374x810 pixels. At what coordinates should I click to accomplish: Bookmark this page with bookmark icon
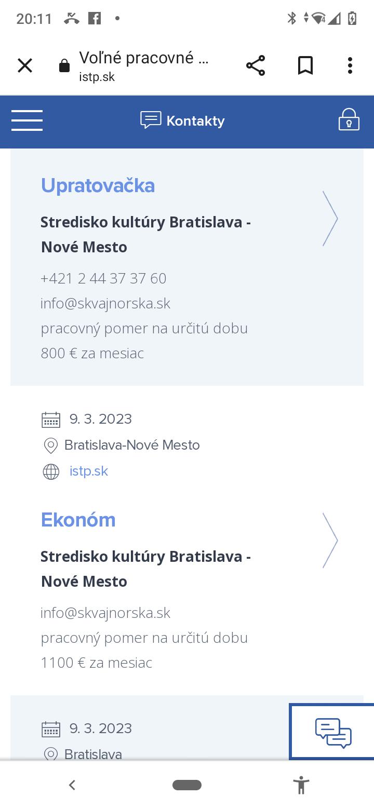click(x=305, y=66)
